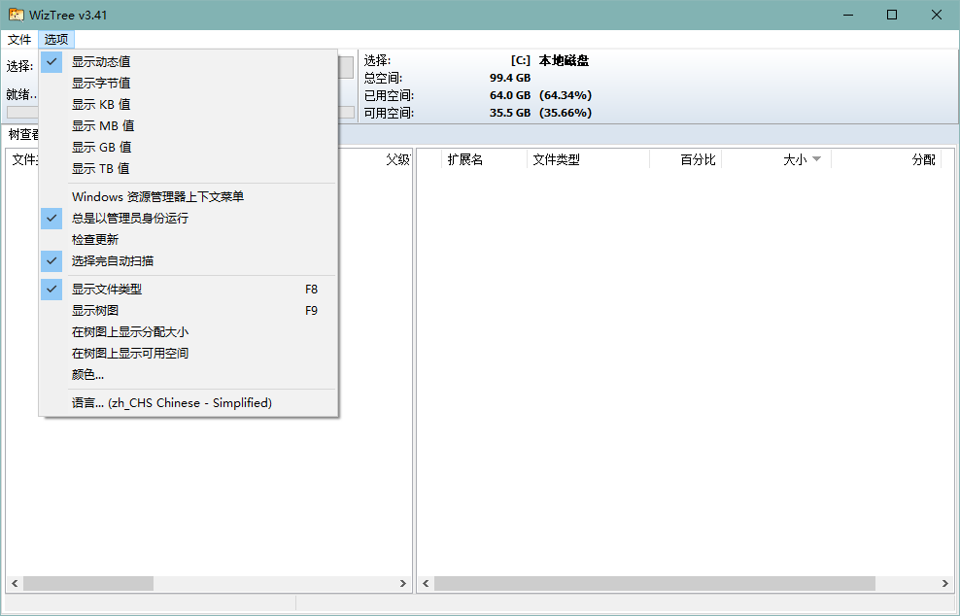960x616 pixels.
Task: Click the 扩展名 column header
Action: pyautogui.click(x=464, y=159)
